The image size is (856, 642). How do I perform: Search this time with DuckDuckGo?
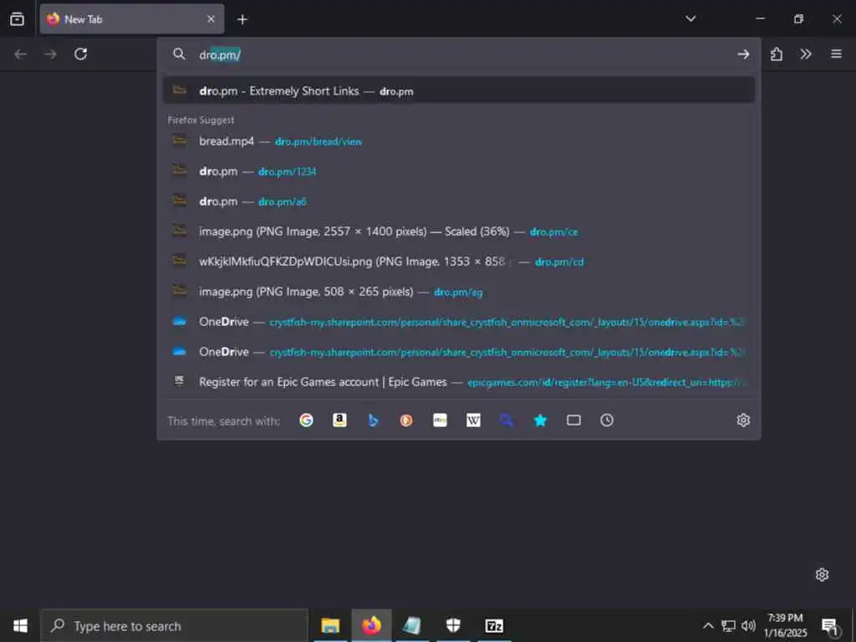click(x=406, y=420)
